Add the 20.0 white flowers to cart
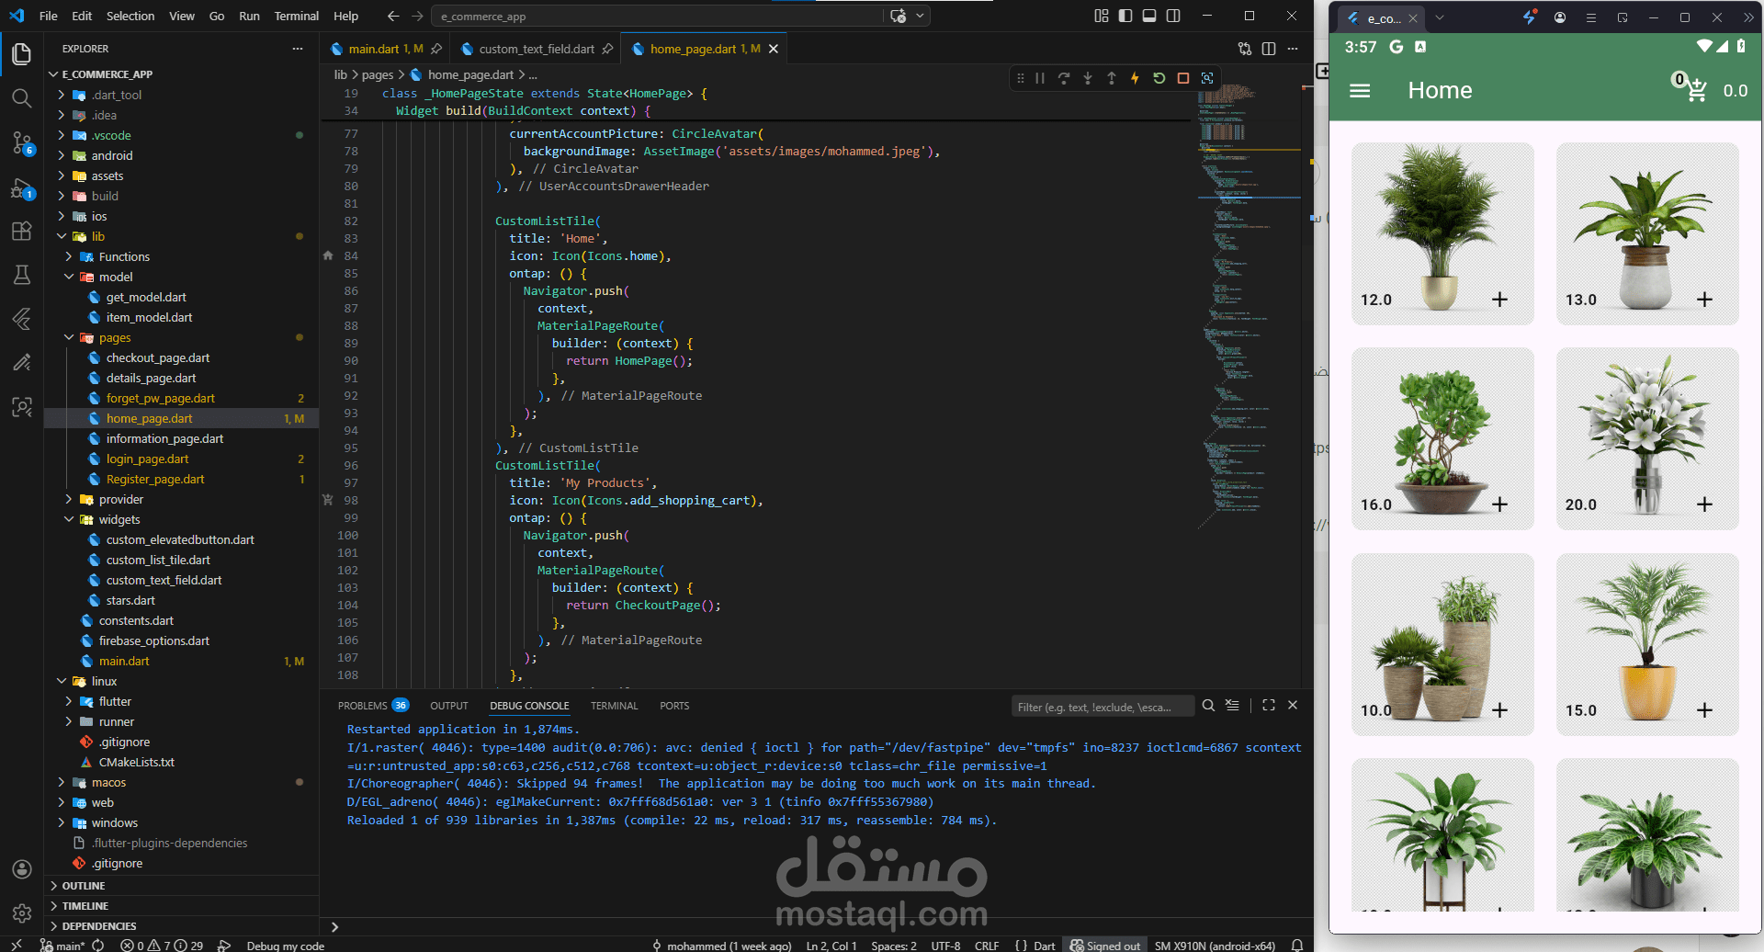The image size is (1764, 952). click(x=1704, y=504)
